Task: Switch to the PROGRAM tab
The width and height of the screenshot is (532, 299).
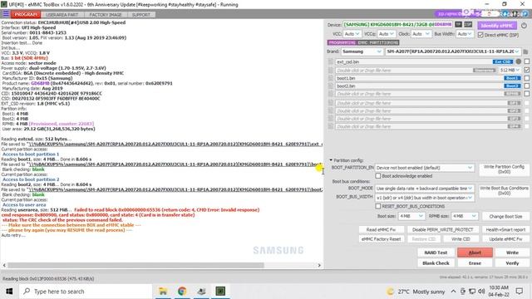Action: click(x=26, y=15)
